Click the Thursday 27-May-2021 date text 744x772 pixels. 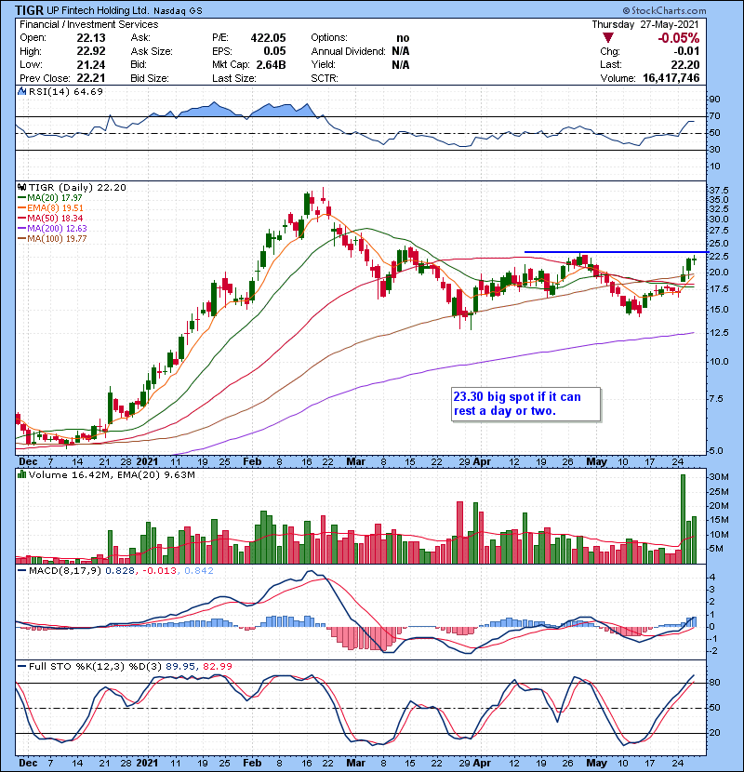[645, 24]
